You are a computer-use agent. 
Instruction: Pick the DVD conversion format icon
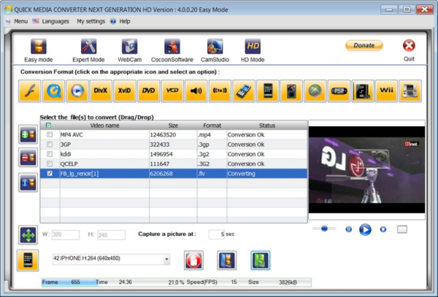(x=148, y=91)
